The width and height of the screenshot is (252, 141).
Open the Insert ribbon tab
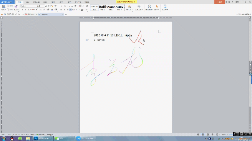[28, 2]
